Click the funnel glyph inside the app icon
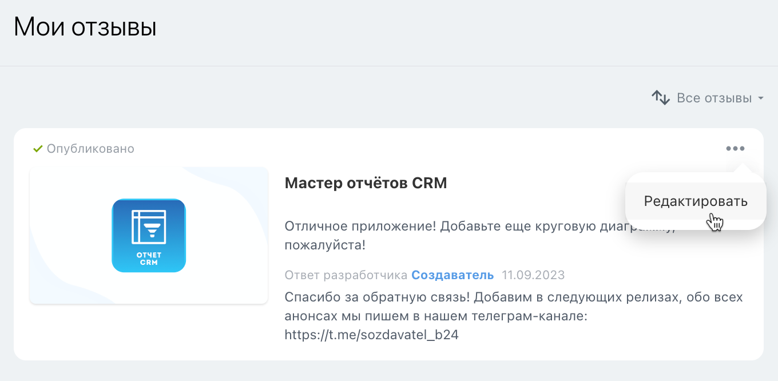 (x=152, y=230)
